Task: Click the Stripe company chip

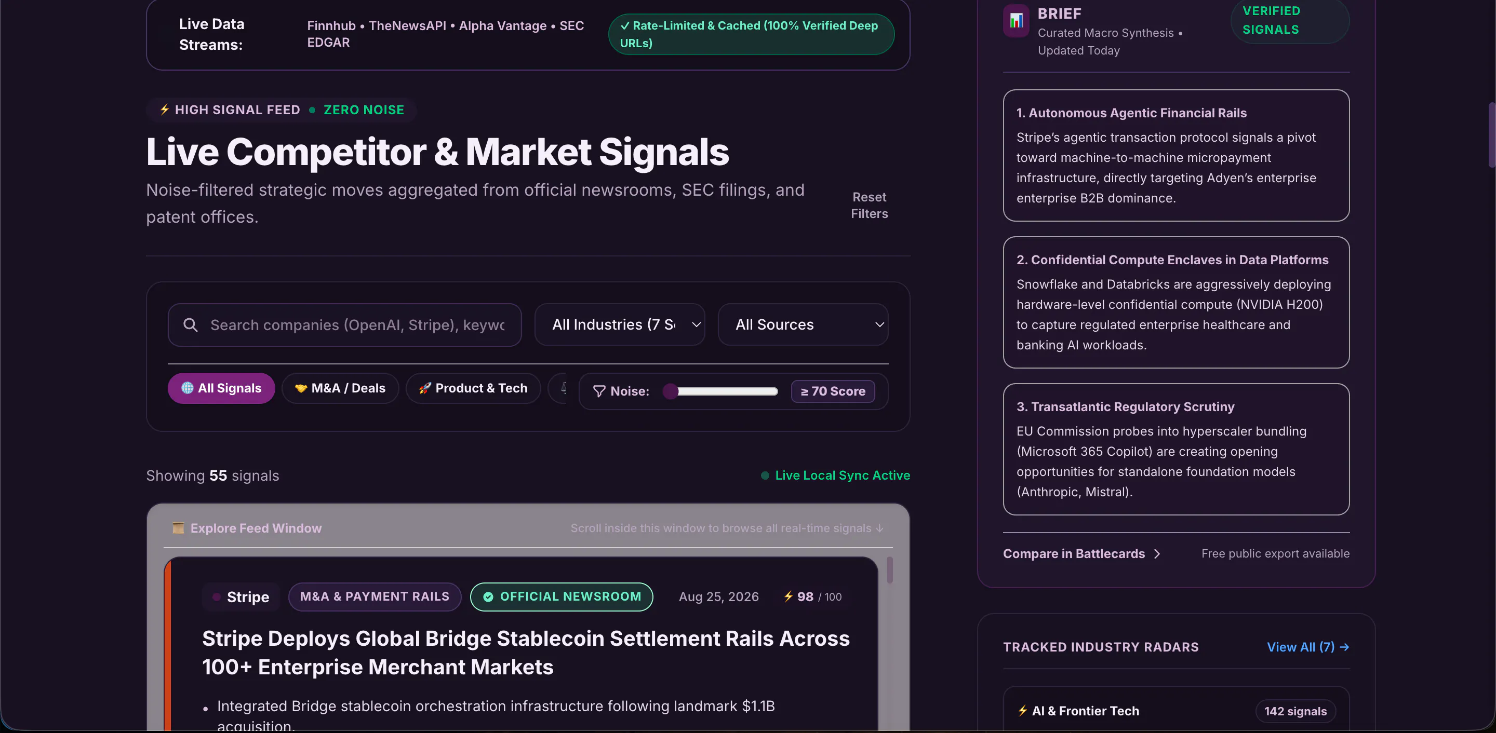Action: (x=241, y=596)
